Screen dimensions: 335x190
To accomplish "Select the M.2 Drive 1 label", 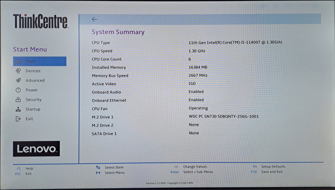I will pyautogui.click(x=102, y=117).
